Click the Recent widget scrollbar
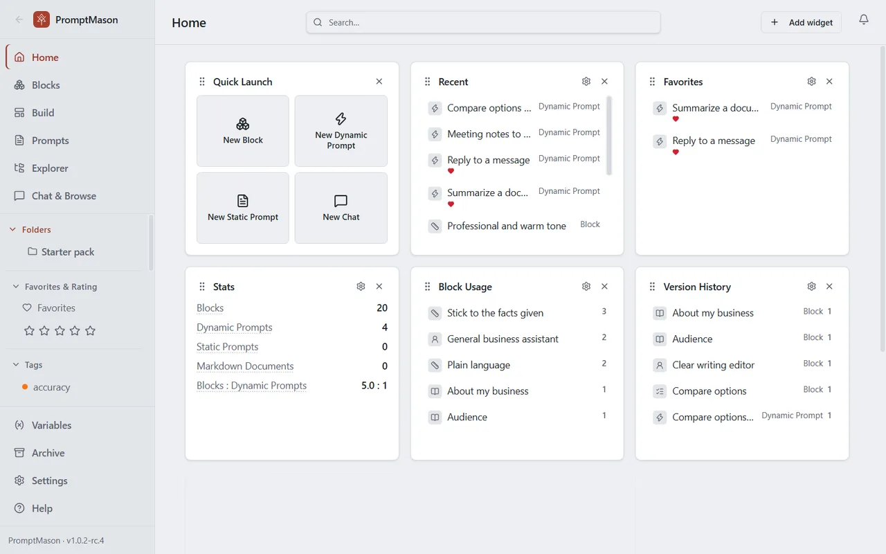The image size is (886, 554). point(609,136)
